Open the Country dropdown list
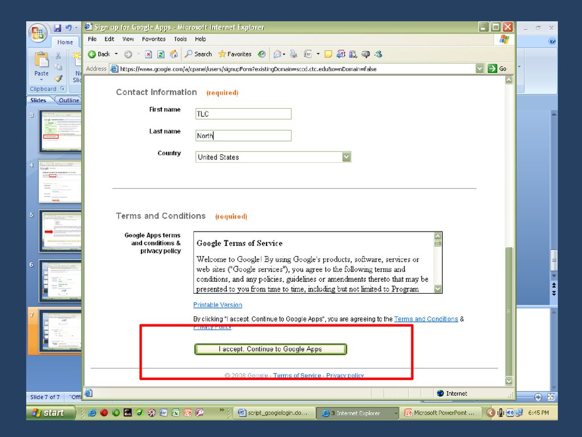Viewport: 582px width, 437px height. click(346, 157)
